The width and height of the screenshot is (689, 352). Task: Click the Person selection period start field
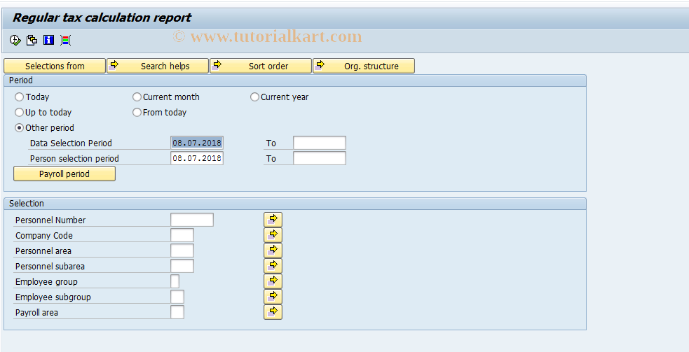click(197, 158)
